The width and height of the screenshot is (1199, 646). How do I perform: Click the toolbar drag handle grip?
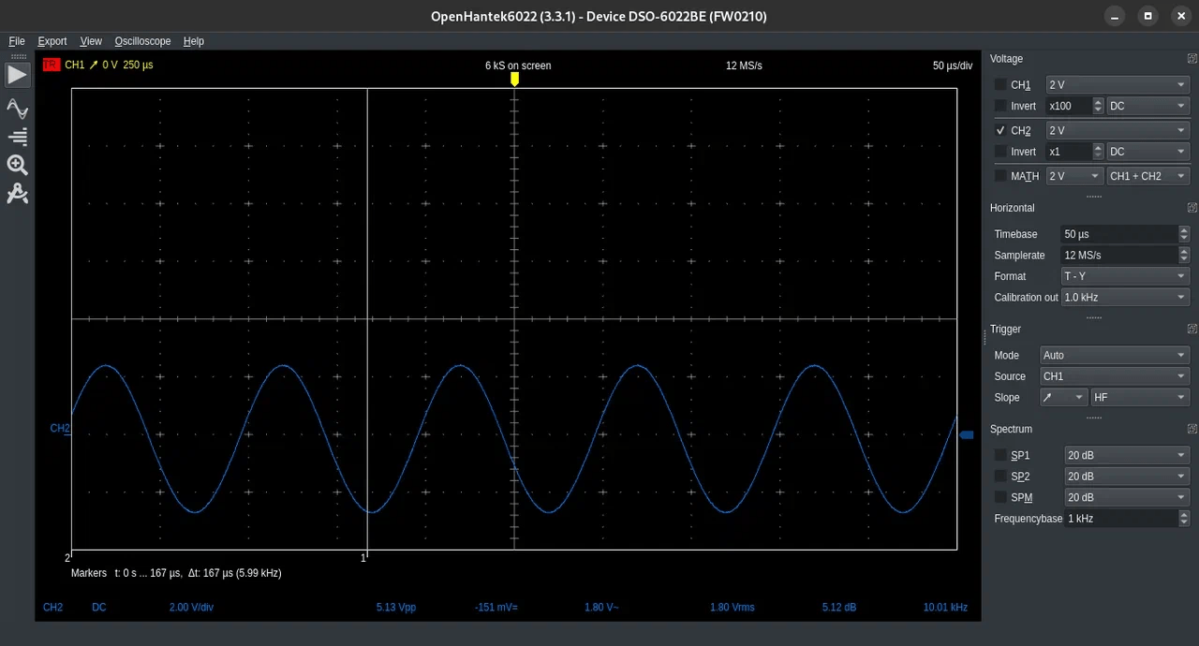pyautogui.click(x=18, y=57)
